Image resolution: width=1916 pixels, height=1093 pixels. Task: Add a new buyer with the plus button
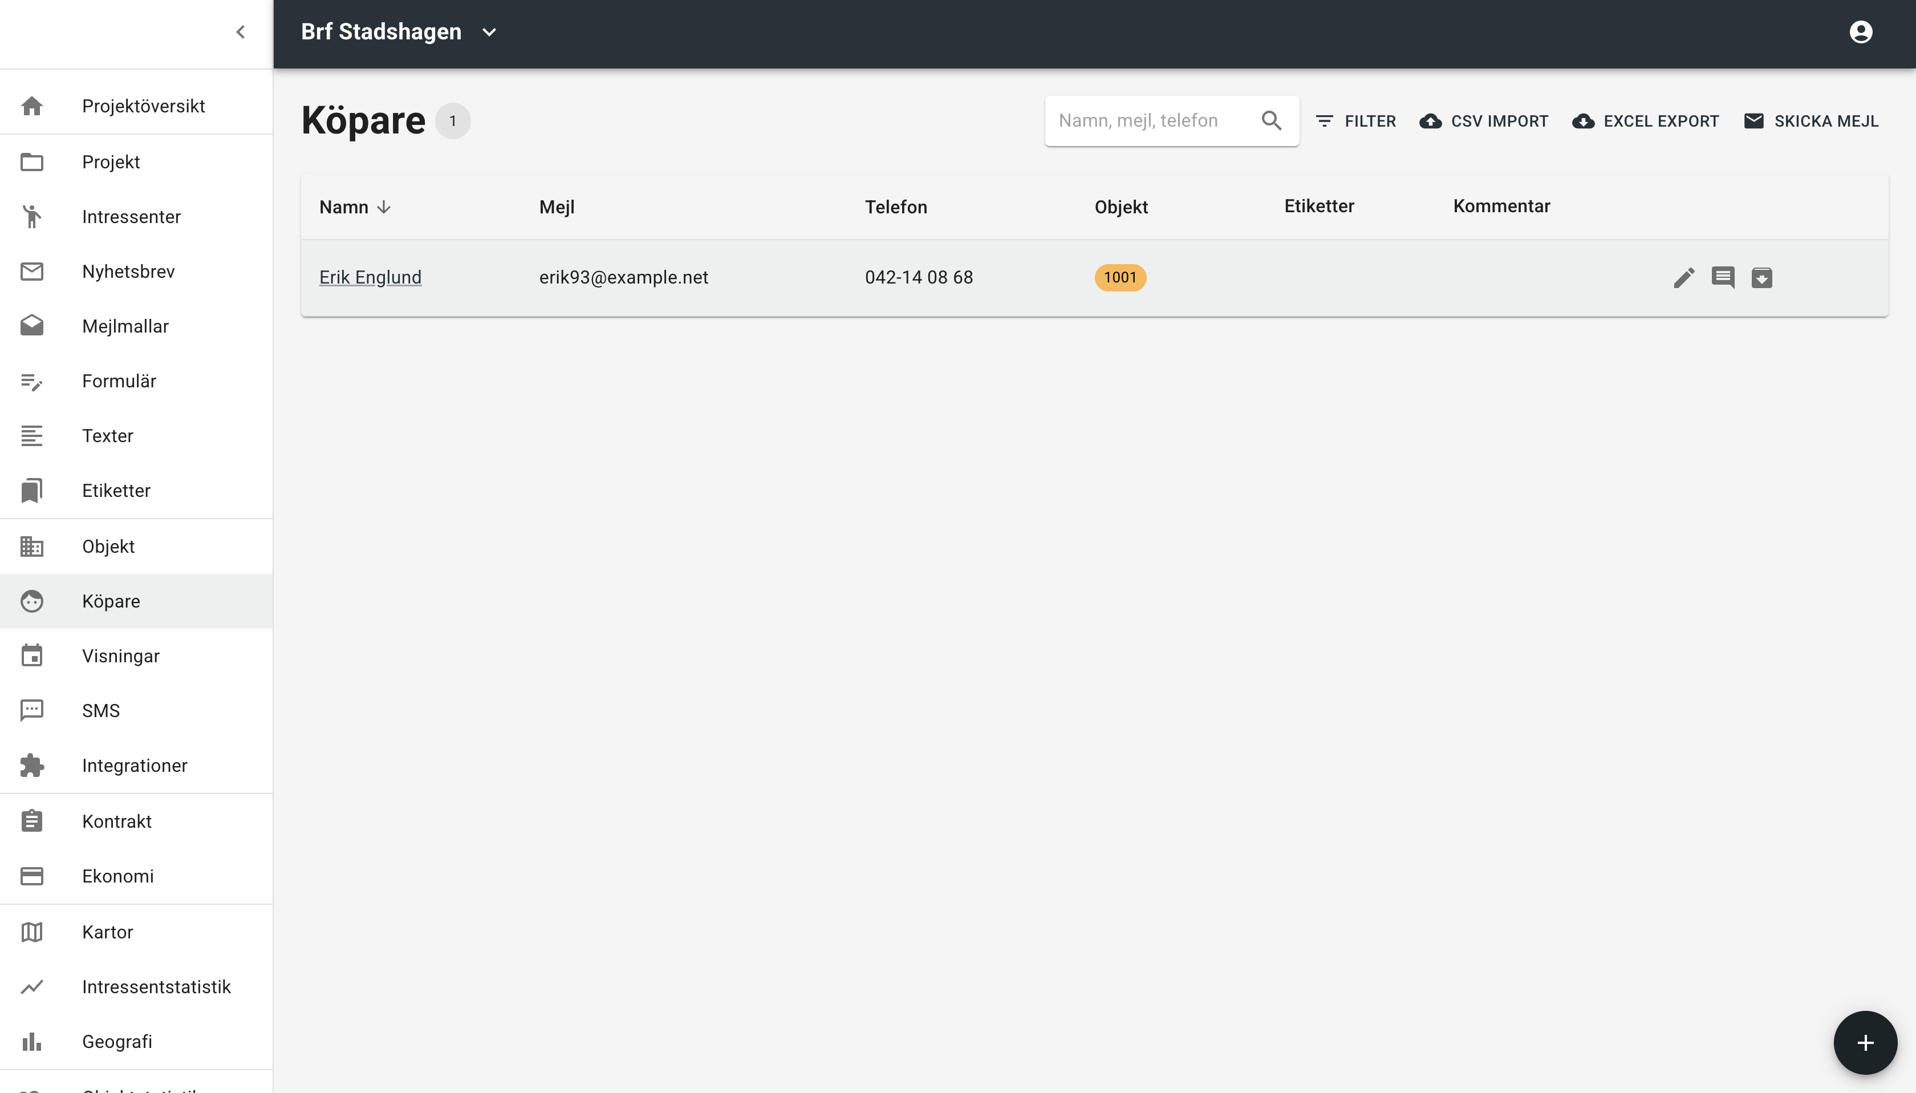tap(1865, 1042)
